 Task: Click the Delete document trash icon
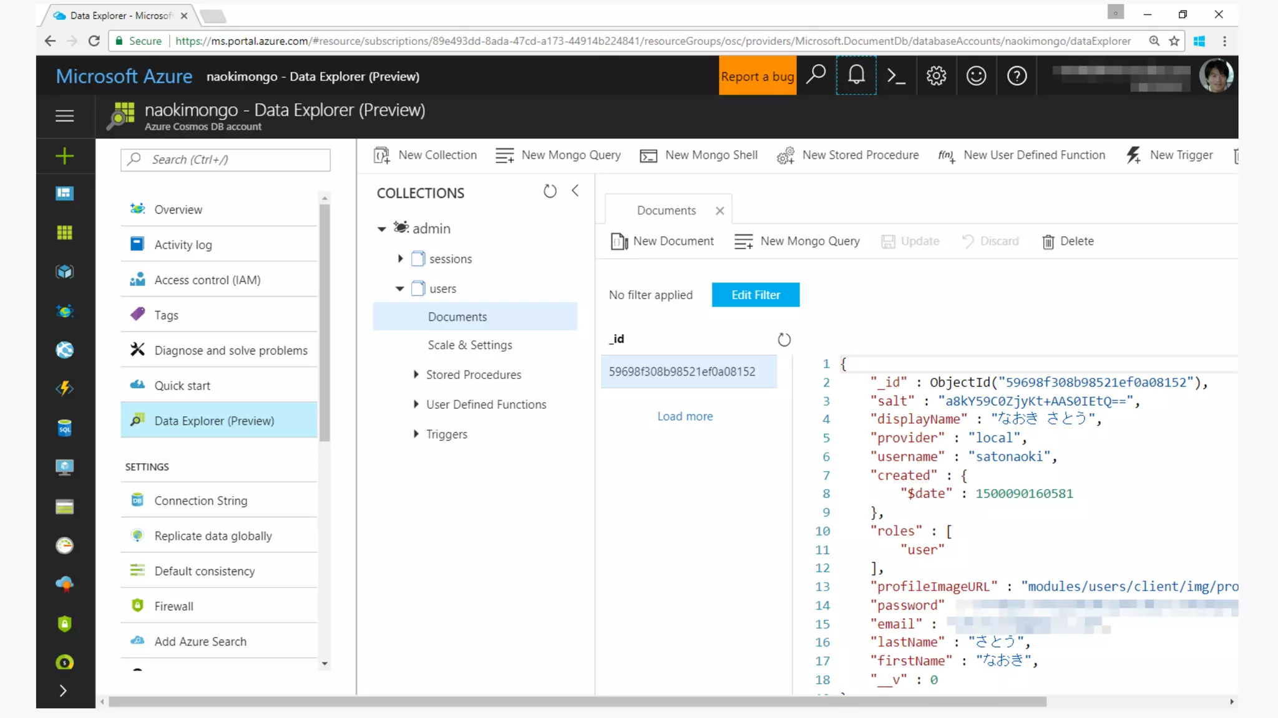pos(1048,241)
